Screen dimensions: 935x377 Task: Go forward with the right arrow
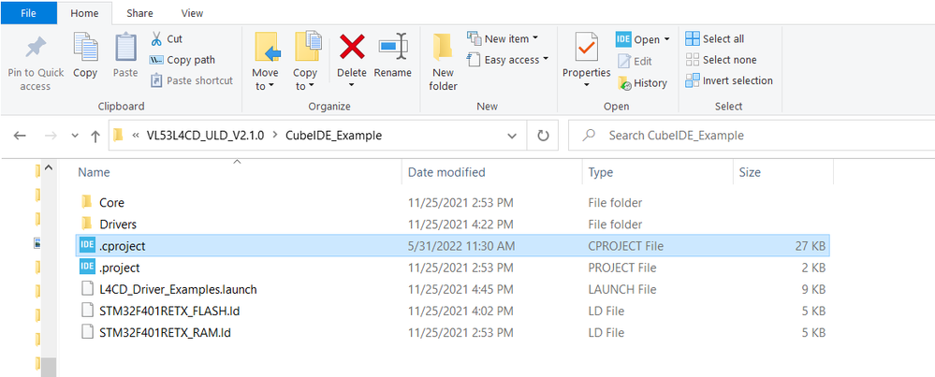51,136
